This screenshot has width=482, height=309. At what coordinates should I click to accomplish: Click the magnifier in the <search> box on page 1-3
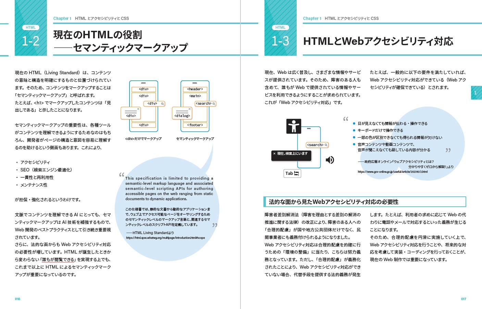[326, 145]
